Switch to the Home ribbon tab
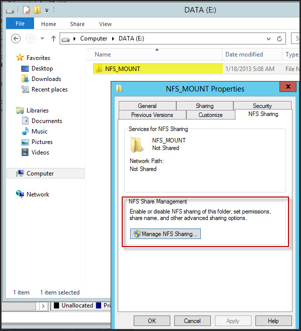 coord(49,24)
